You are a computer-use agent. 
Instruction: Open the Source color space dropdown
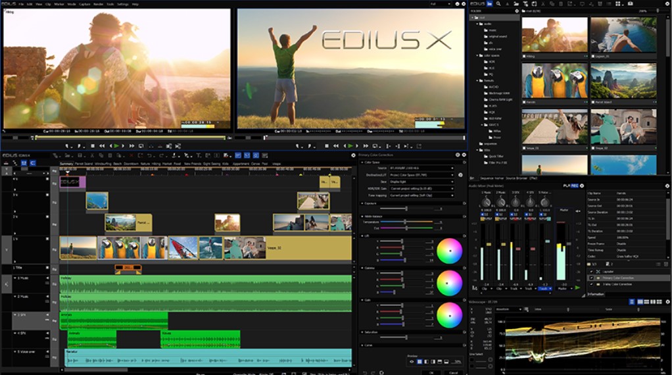pyautogui.click(x=421, y=168)
